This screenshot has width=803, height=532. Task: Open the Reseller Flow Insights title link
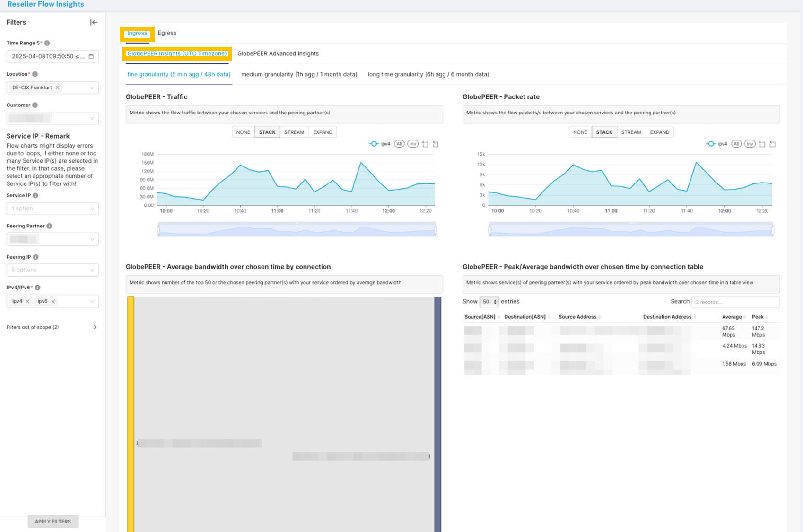pos(45,4)
